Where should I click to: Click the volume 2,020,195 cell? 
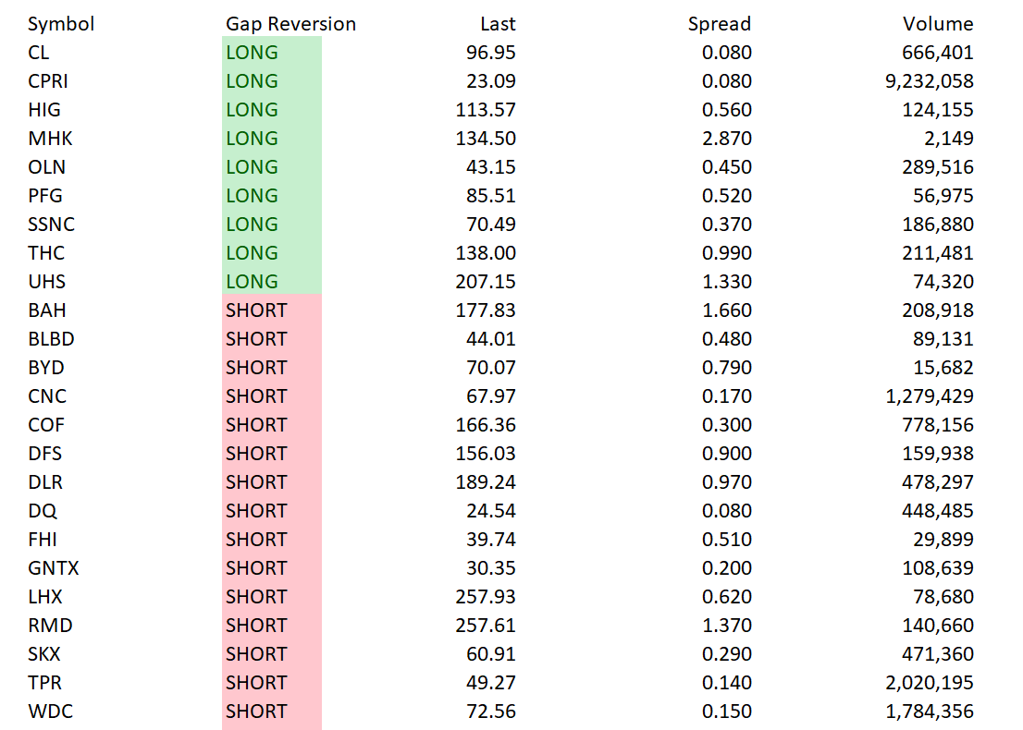(929, 683)
